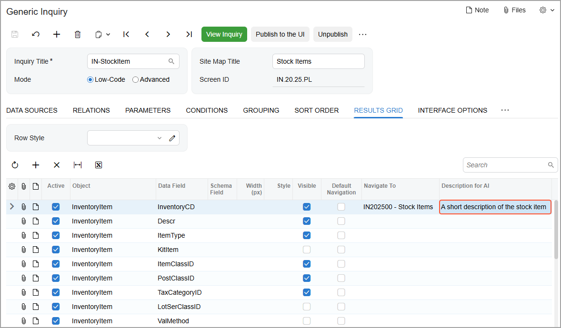Open the INTERFACE OPTIONS tab

tap(452, 110)
